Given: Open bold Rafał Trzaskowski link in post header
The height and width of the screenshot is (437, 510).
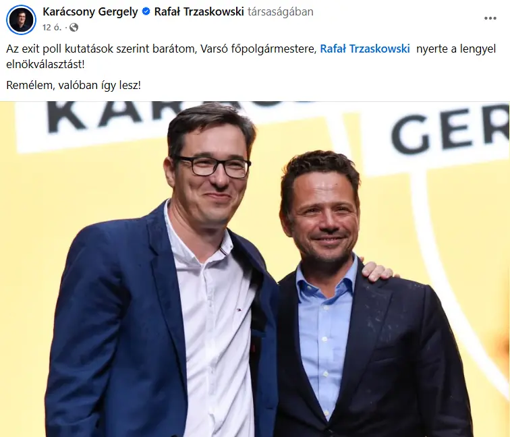Looking at the screenshot, I should tap(199, 11).
